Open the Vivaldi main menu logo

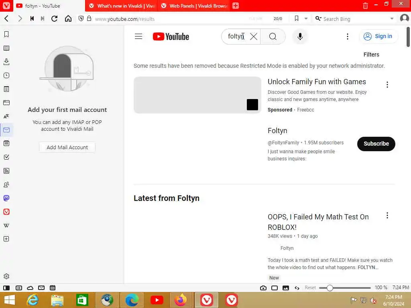(6, 6)
